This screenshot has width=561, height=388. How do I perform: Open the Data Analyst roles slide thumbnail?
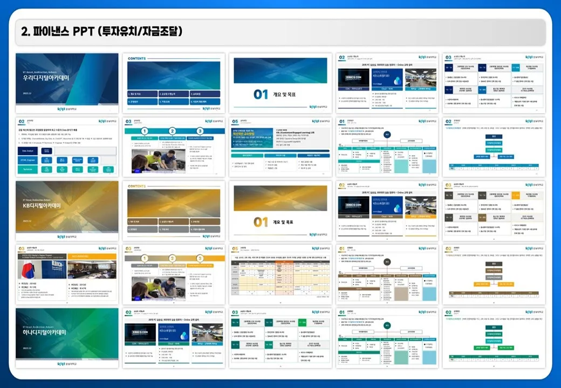pyautogui.click(x=67, y=147)
